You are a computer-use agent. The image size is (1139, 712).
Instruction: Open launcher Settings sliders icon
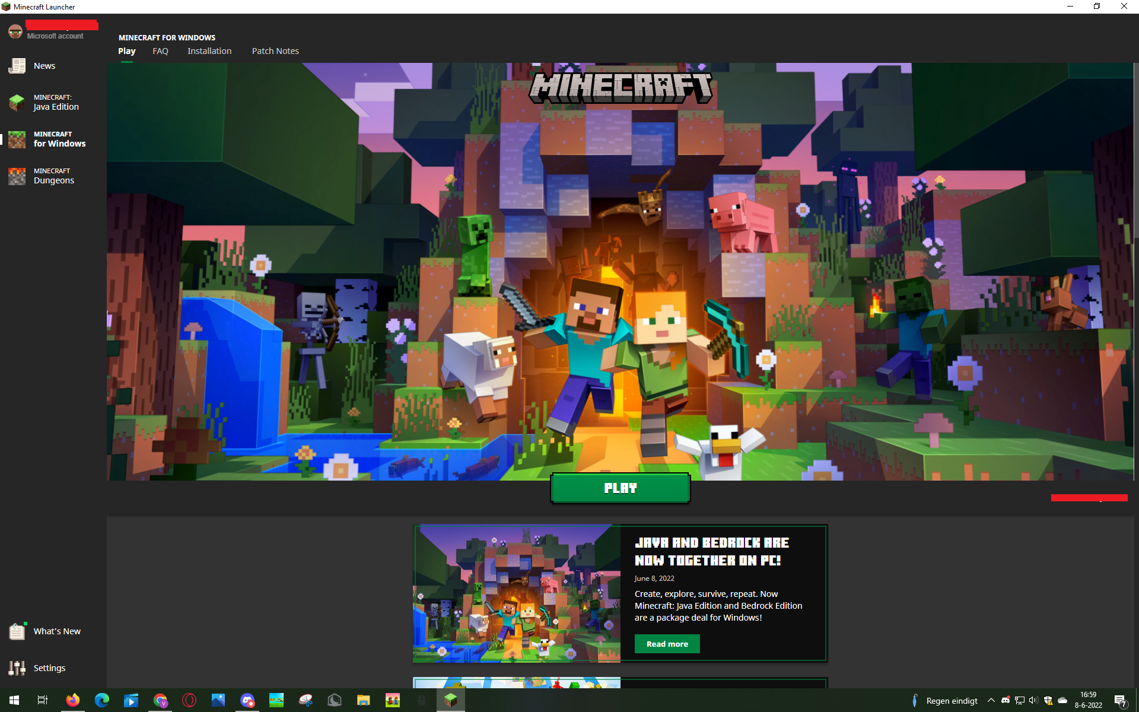point(17,668)
